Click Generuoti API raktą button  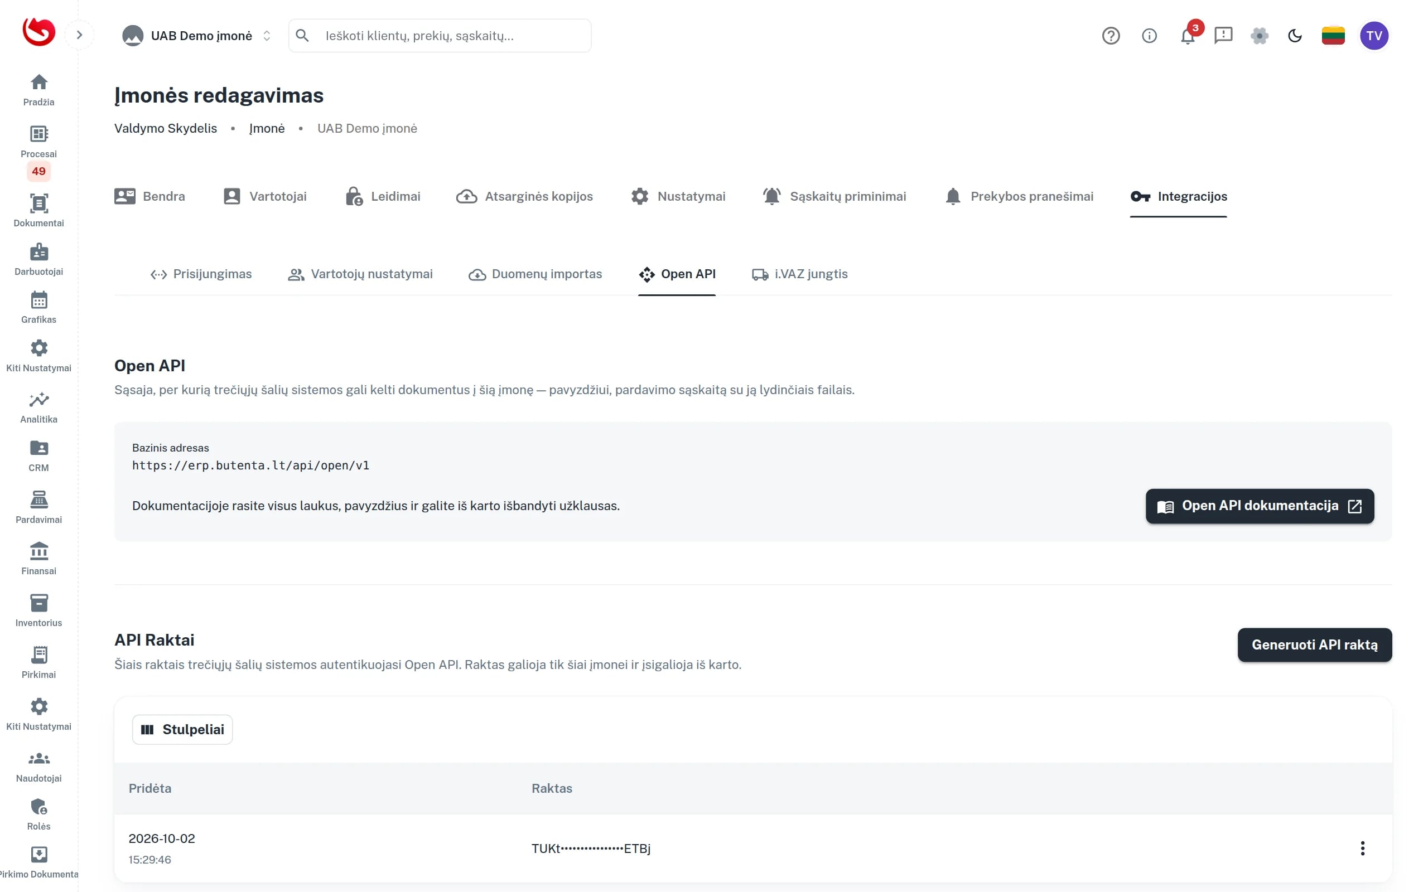click(1314, 644)
